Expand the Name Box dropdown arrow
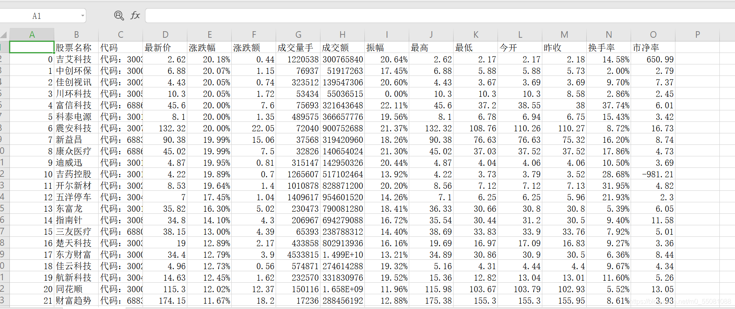Viewport: 735px width, 309px height. pyautogui.click(x=83, y=16)
